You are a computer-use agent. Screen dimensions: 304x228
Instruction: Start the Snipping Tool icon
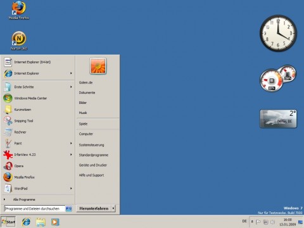click(x=8, y=121)
